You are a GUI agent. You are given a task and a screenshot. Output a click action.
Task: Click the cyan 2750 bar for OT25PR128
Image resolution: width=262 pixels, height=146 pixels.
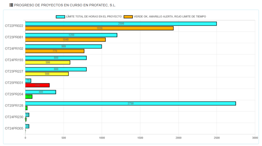click(x=130, y=104)
